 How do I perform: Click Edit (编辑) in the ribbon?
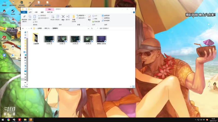click(95, 19)
